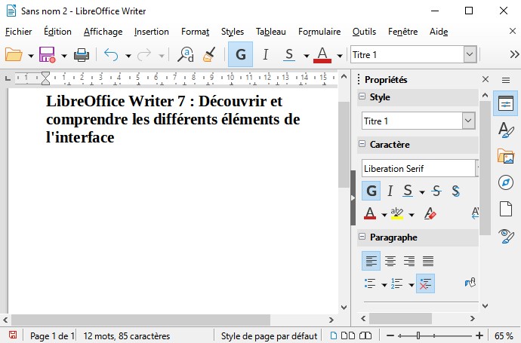Open the Undo history dropdown arrow
521x343 pixels.
(x=128, y=56)
